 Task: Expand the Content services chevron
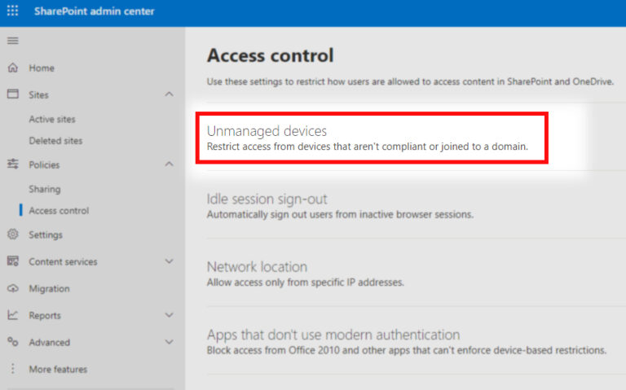click(169, 261)
